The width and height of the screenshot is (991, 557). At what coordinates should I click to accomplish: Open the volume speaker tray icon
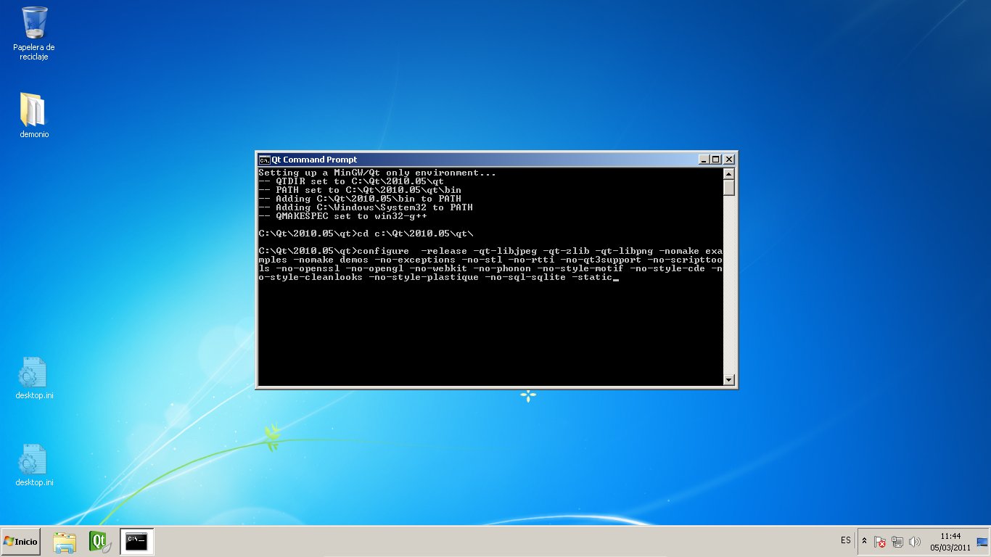914,542
